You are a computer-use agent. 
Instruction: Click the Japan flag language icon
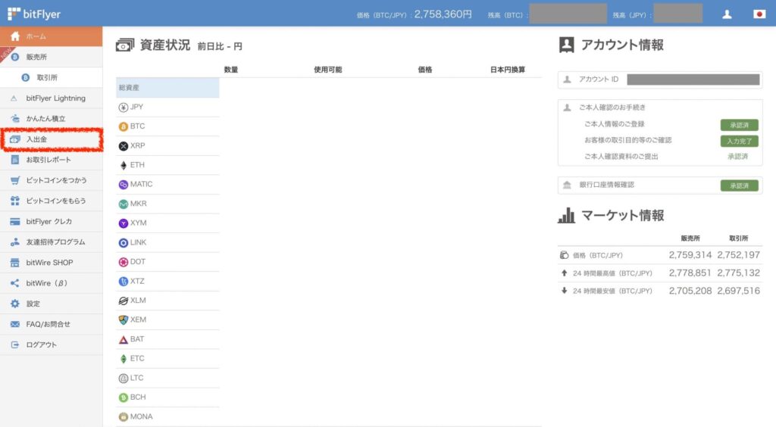759,14
